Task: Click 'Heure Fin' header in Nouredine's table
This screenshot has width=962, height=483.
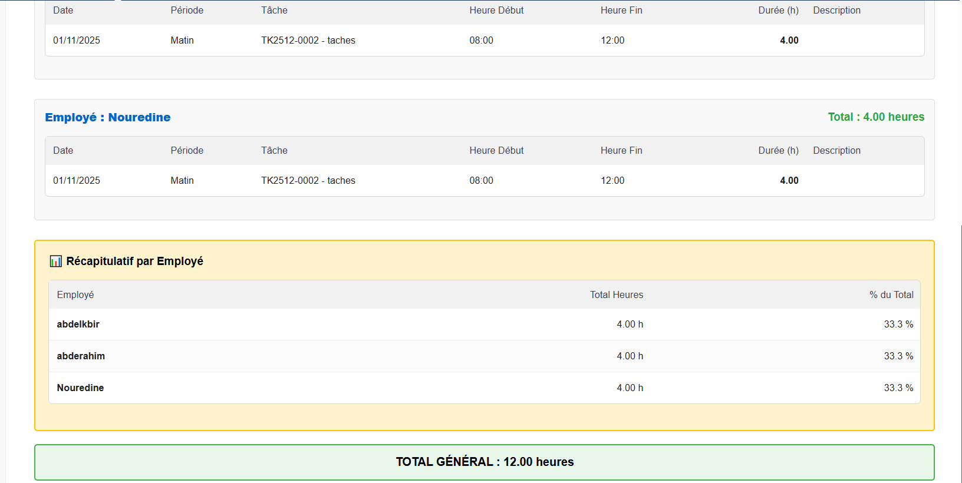Action: point(621,150)
